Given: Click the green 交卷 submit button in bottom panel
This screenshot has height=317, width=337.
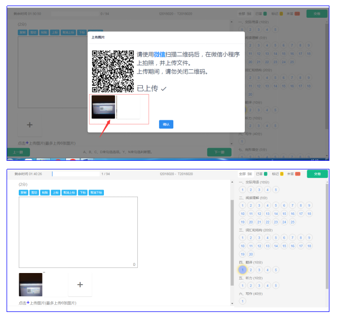Looking at the screenshot, I should coord(317,174).
